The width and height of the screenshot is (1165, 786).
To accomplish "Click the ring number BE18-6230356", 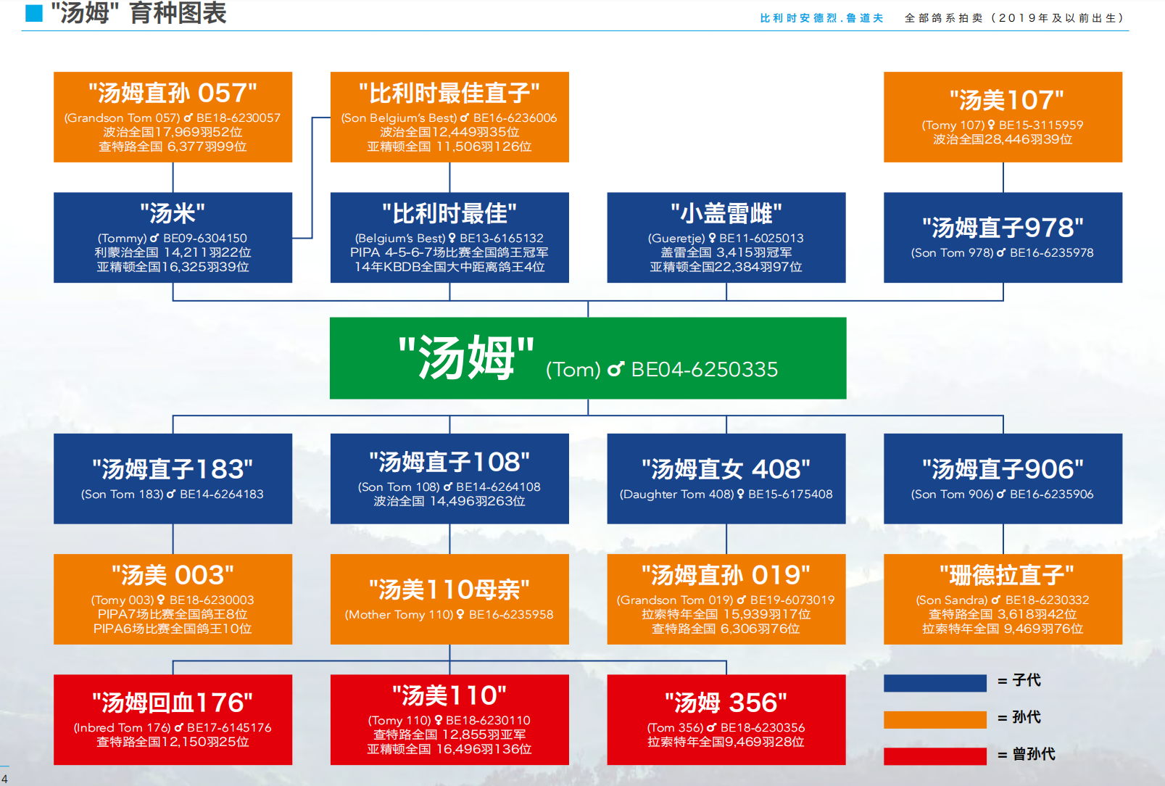I will click(x=763, y=727).
